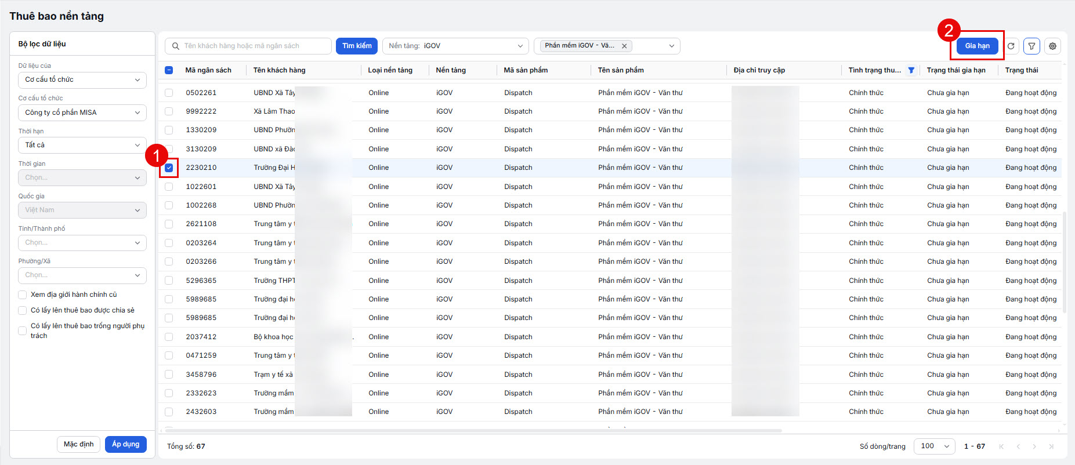Jump to the first page arrow
Viewport: 1075px width, 465px height.
click(x=1001, y=446)
